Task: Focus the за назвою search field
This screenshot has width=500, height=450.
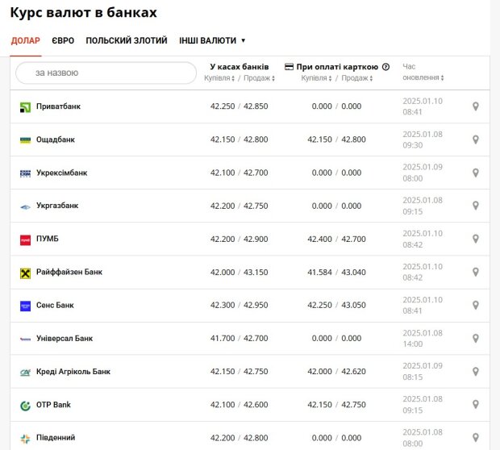Action: (x=106, y=73)
